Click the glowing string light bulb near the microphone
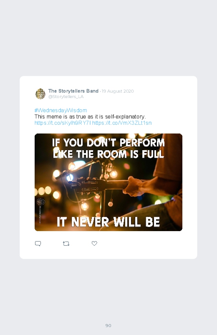This screenshot has width=217, height=335. click(114, 174)
